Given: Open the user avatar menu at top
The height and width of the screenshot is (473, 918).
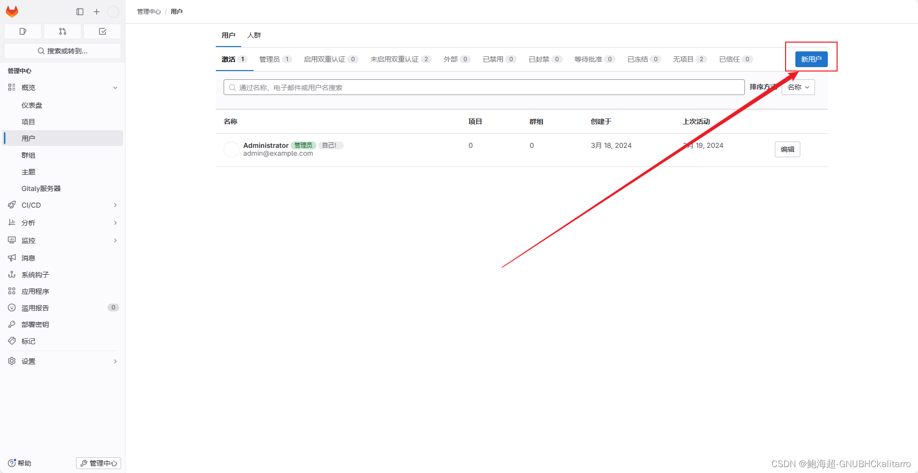Looking at the screenshot, I should (x=113, y=12).
